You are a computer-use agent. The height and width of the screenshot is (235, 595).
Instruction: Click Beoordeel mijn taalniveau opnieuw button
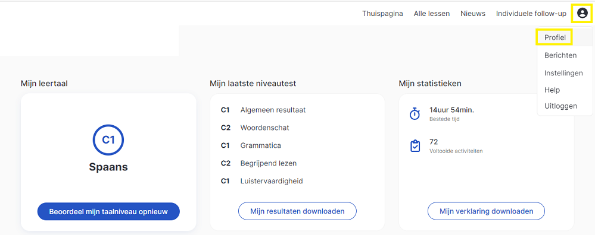tap(108, 211)
